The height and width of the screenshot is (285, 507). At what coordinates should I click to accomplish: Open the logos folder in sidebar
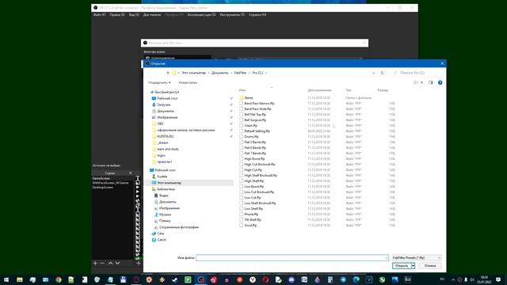pyautogui.click(x=161, y=155)
